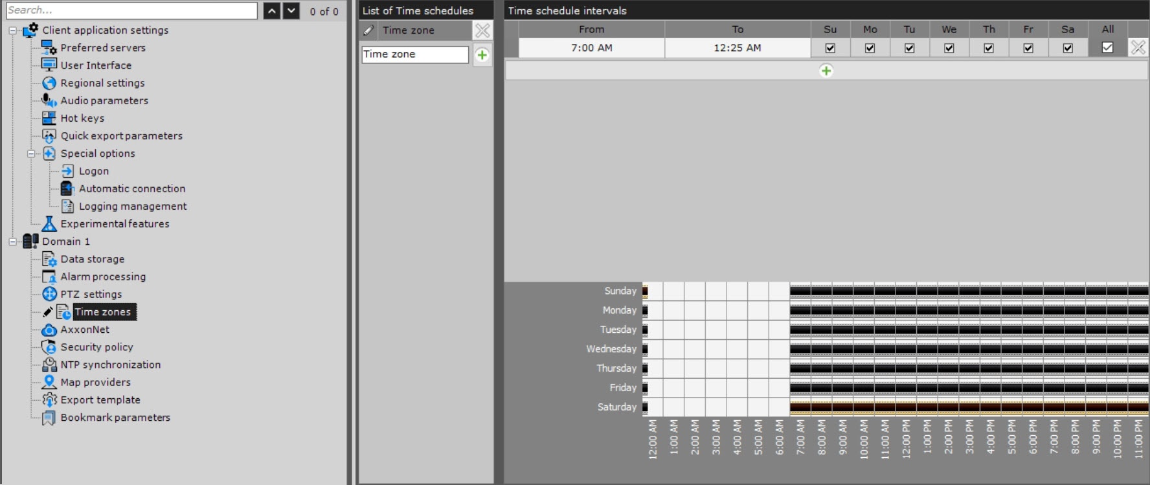
Task: Click the Sunday row in schedule grid
Action: (896, 291)
